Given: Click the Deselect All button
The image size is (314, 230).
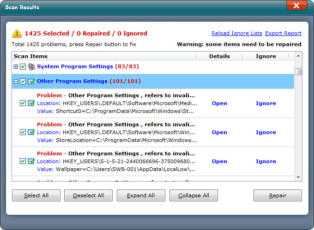Looking at the screenshot, I should [88, 195].
